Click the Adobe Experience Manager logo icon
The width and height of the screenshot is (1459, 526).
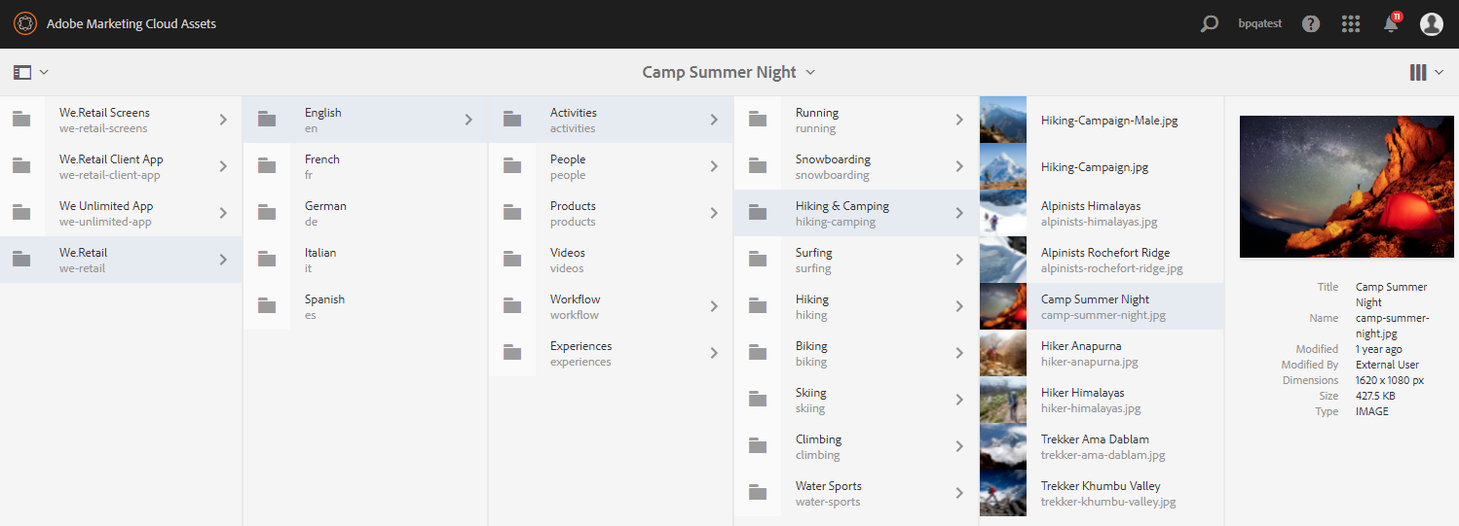(24, 23)
